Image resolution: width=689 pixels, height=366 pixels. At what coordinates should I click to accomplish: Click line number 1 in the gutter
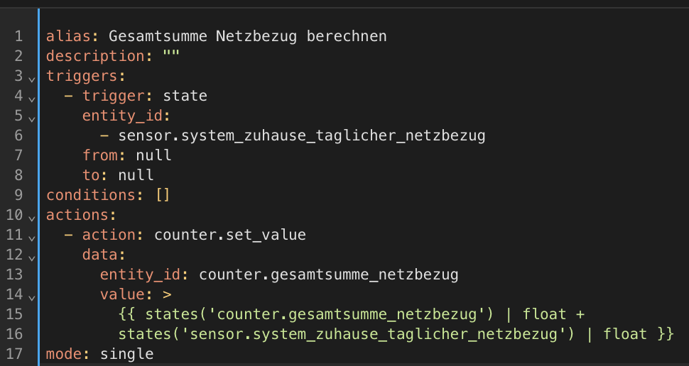pyautogui.click(x=18, y=36)
